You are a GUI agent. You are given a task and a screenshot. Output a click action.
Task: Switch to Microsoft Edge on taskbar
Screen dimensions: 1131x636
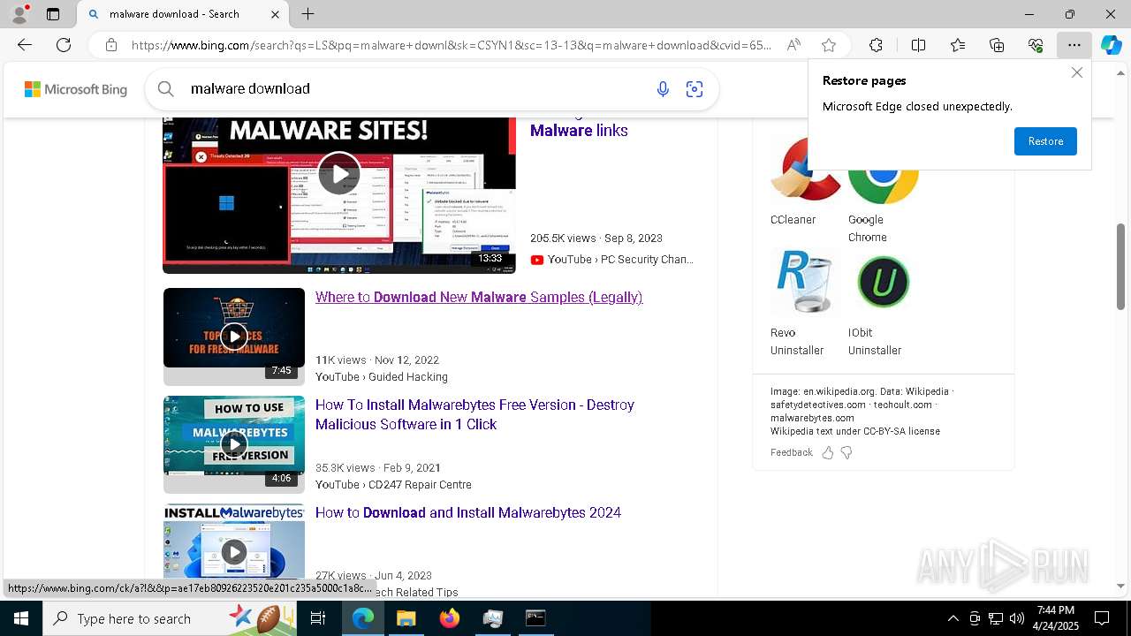pyautogui.click(x=363, y=618)
